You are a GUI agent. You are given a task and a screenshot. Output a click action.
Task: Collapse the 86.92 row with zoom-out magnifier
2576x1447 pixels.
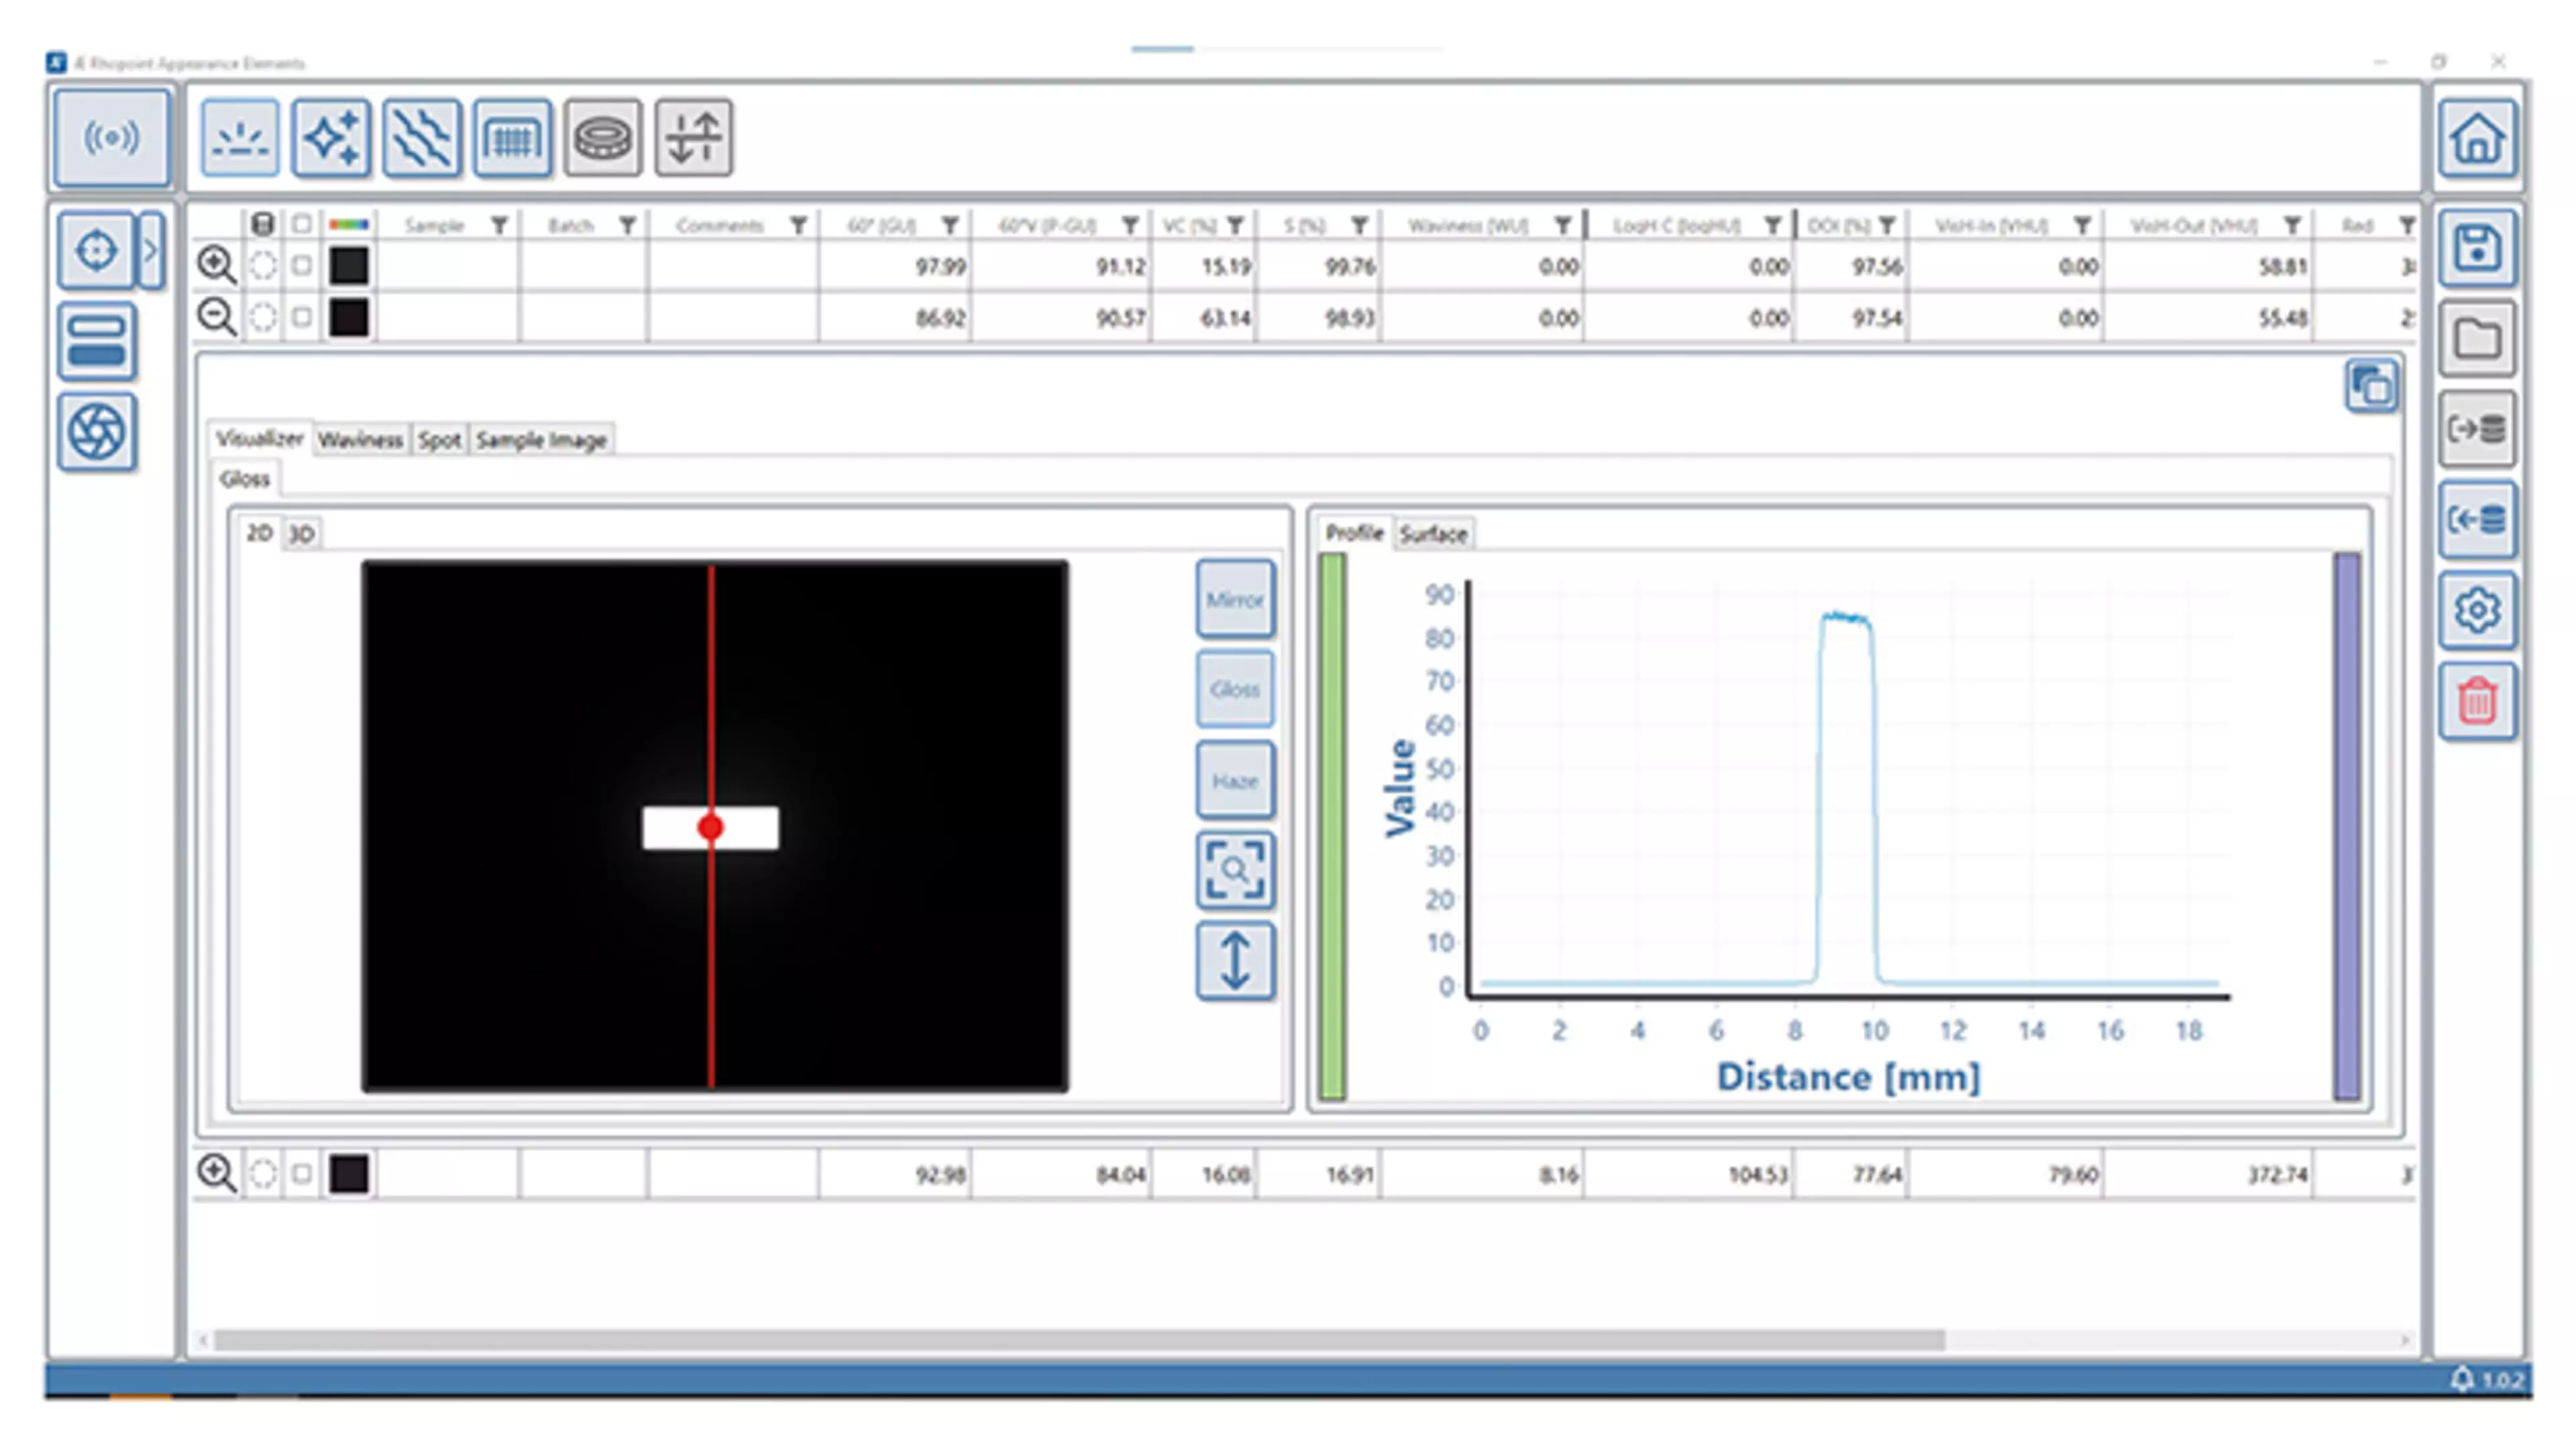pos(216,317)
